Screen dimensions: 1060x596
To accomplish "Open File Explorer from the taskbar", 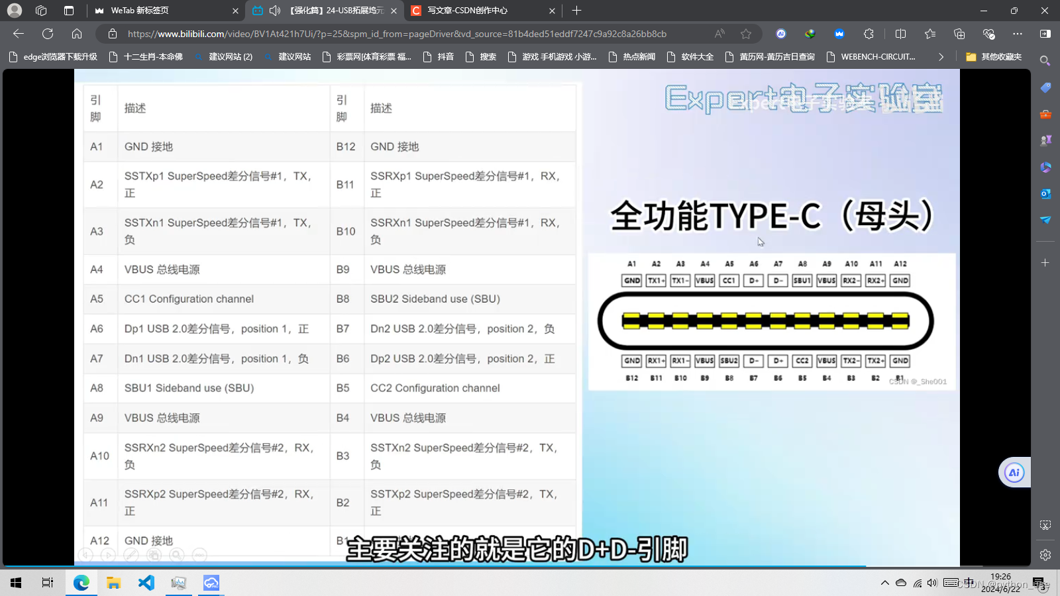I will tap(113, 583).
